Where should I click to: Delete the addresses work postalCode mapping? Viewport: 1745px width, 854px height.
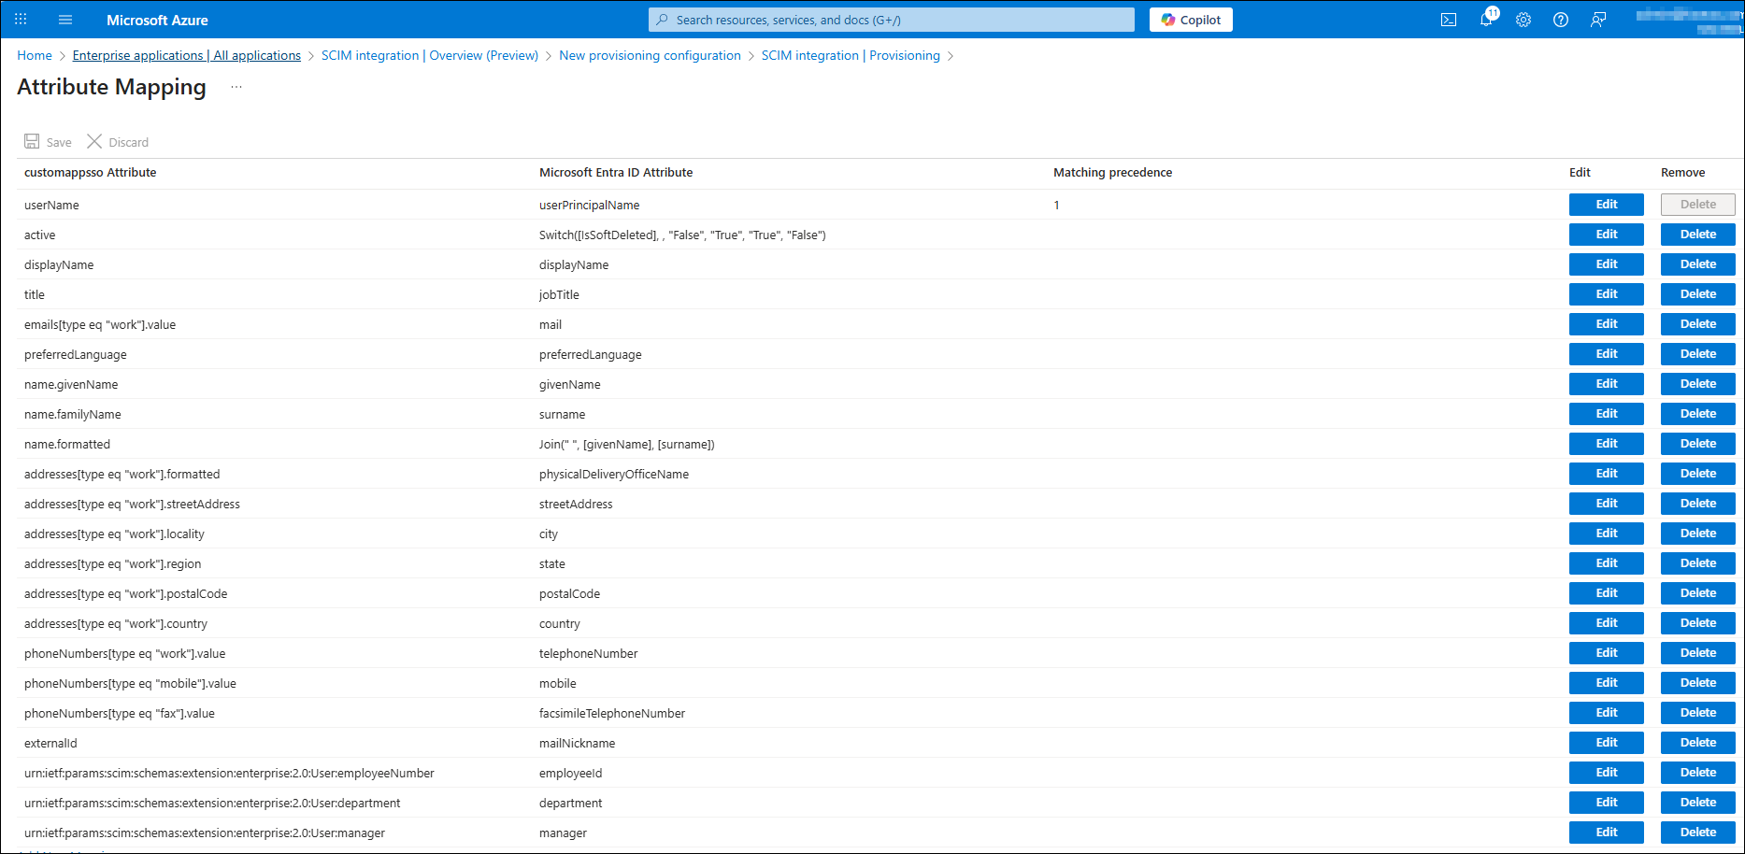[1697, 593]
